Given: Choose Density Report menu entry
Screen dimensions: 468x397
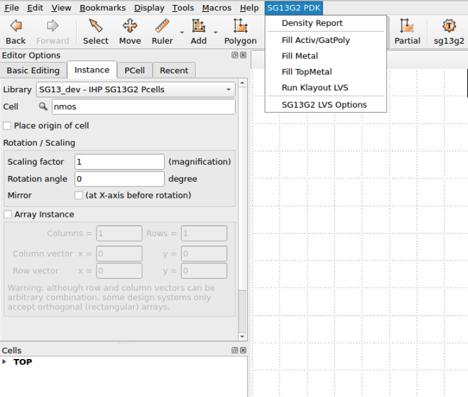Looking at the screenshot, I should [326, 23].
